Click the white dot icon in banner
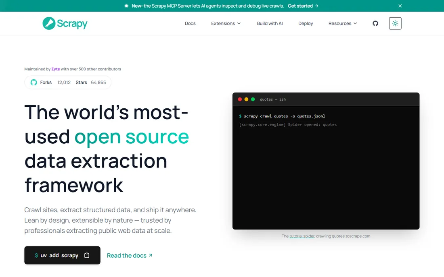The image size is (444, 277). click(126, 6)
